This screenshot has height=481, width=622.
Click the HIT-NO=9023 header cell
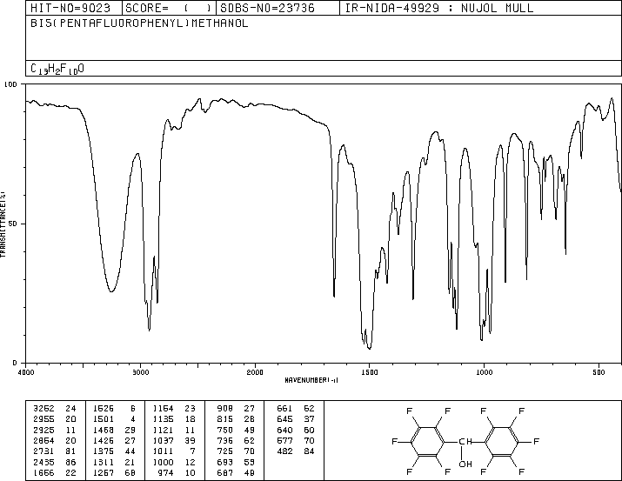pyautogui.click(x=74, y=8)
